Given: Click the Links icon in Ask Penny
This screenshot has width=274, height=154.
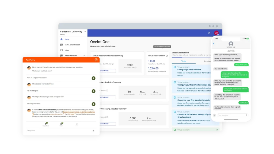Looking at the screenshot, I should tap(77, 124).
